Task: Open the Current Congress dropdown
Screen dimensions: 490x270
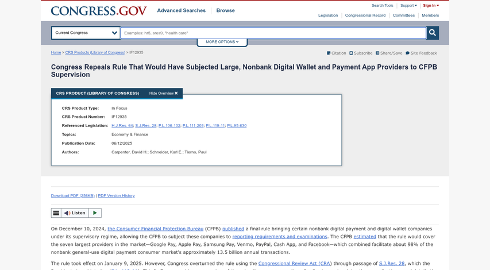Action: tap(86, 33)
